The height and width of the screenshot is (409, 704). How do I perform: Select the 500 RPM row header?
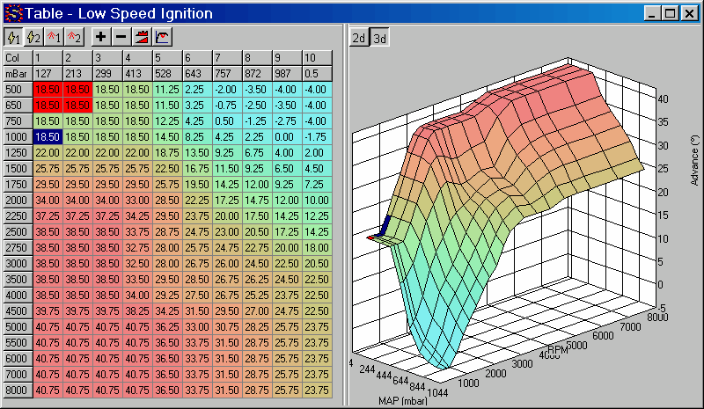(17, 90)
